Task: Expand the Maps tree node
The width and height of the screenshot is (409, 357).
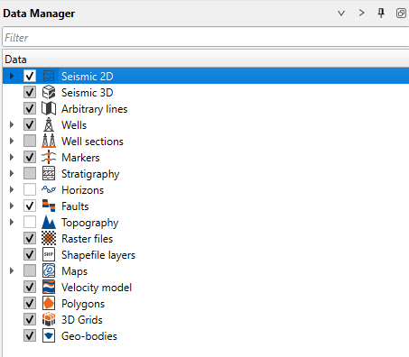Action: tap(12, 270)
